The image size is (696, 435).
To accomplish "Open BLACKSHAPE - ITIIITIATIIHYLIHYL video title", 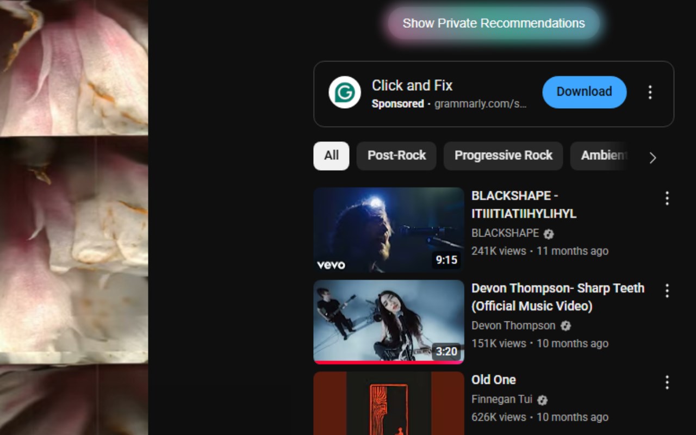I will [524, 204].
